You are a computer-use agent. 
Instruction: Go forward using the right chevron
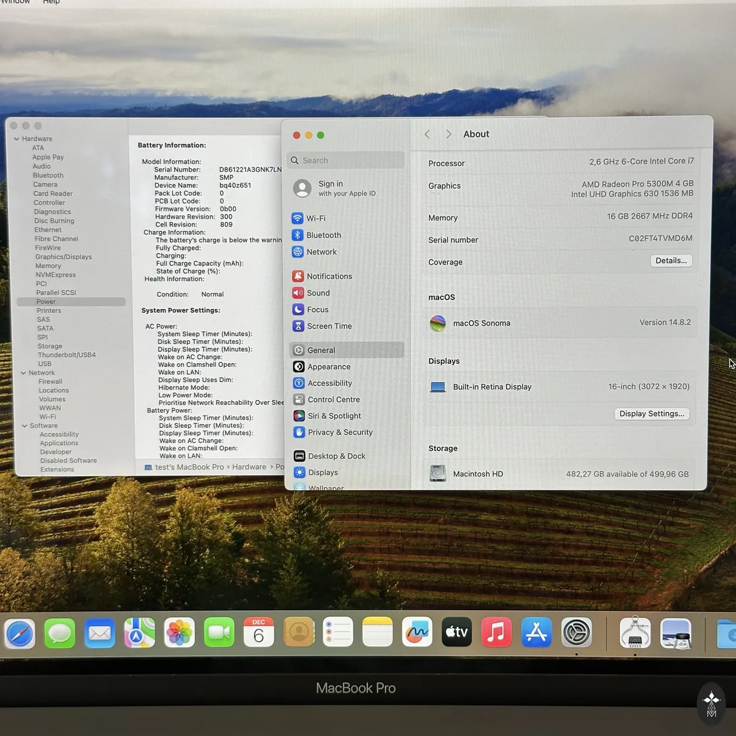pos(448,134)
